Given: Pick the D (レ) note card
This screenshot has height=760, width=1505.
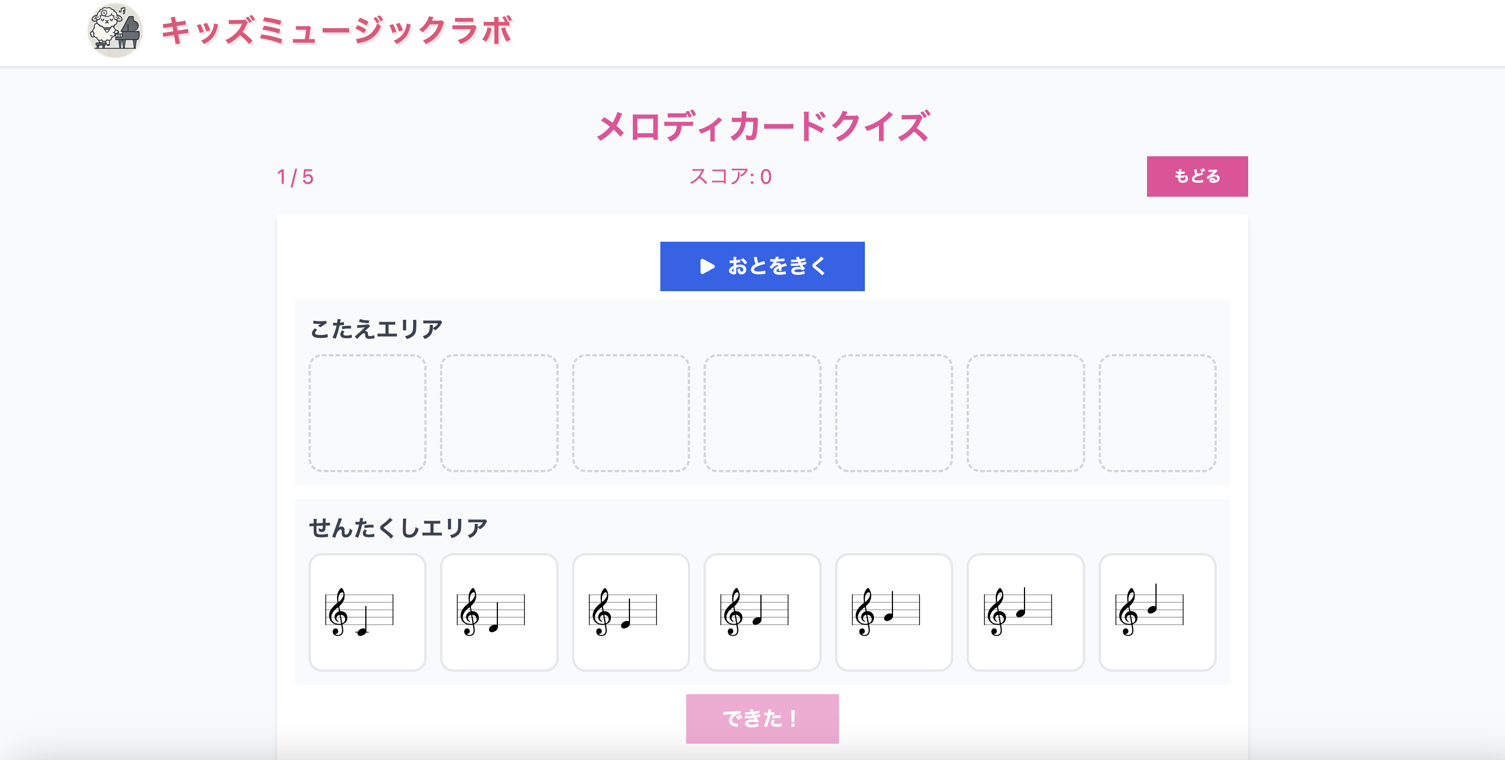Looking at the screenshot, I should 499,612.
